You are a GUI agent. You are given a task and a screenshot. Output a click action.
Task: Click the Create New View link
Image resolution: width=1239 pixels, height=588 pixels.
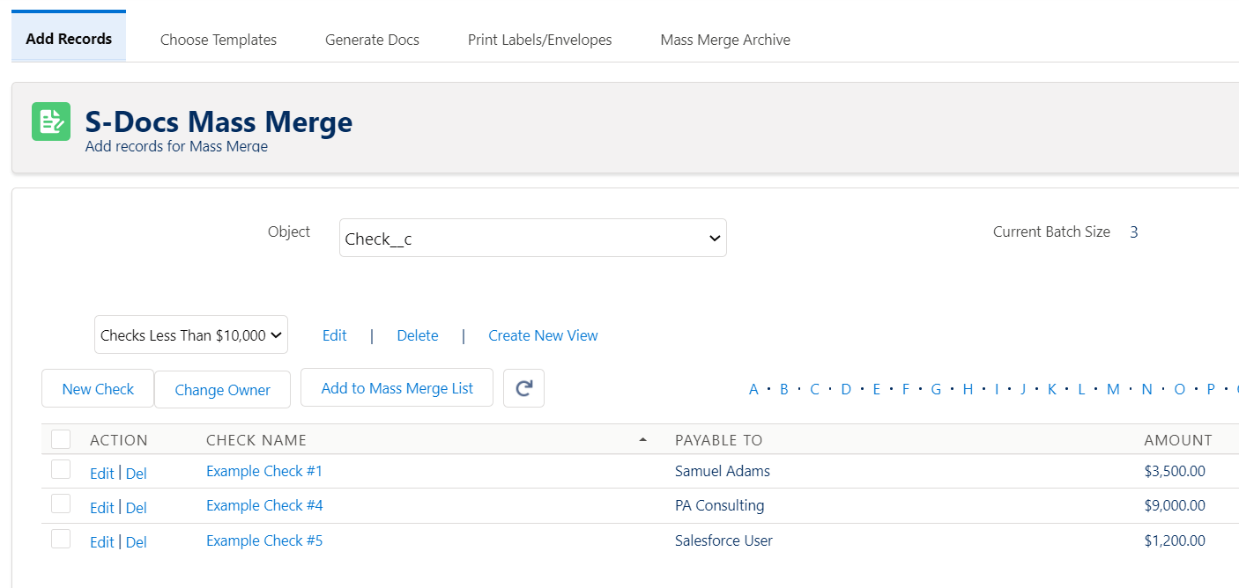click(x=543, y=335)
